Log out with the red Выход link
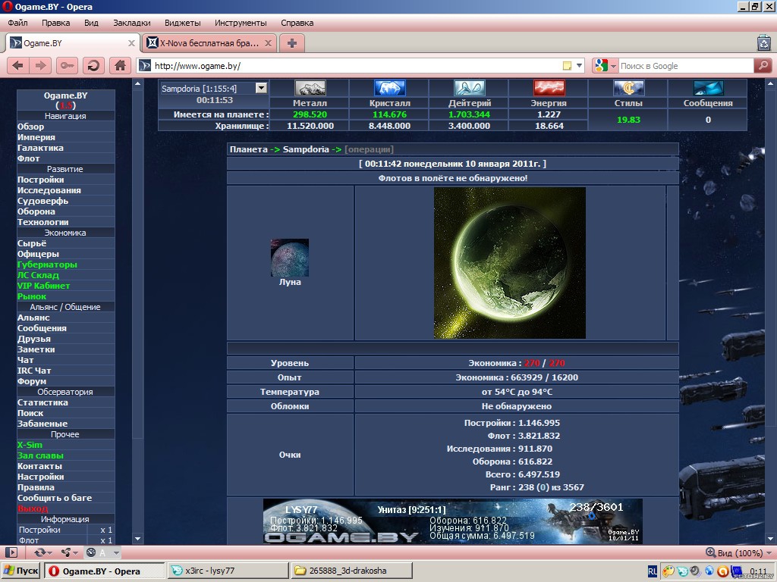 [33, 508]
